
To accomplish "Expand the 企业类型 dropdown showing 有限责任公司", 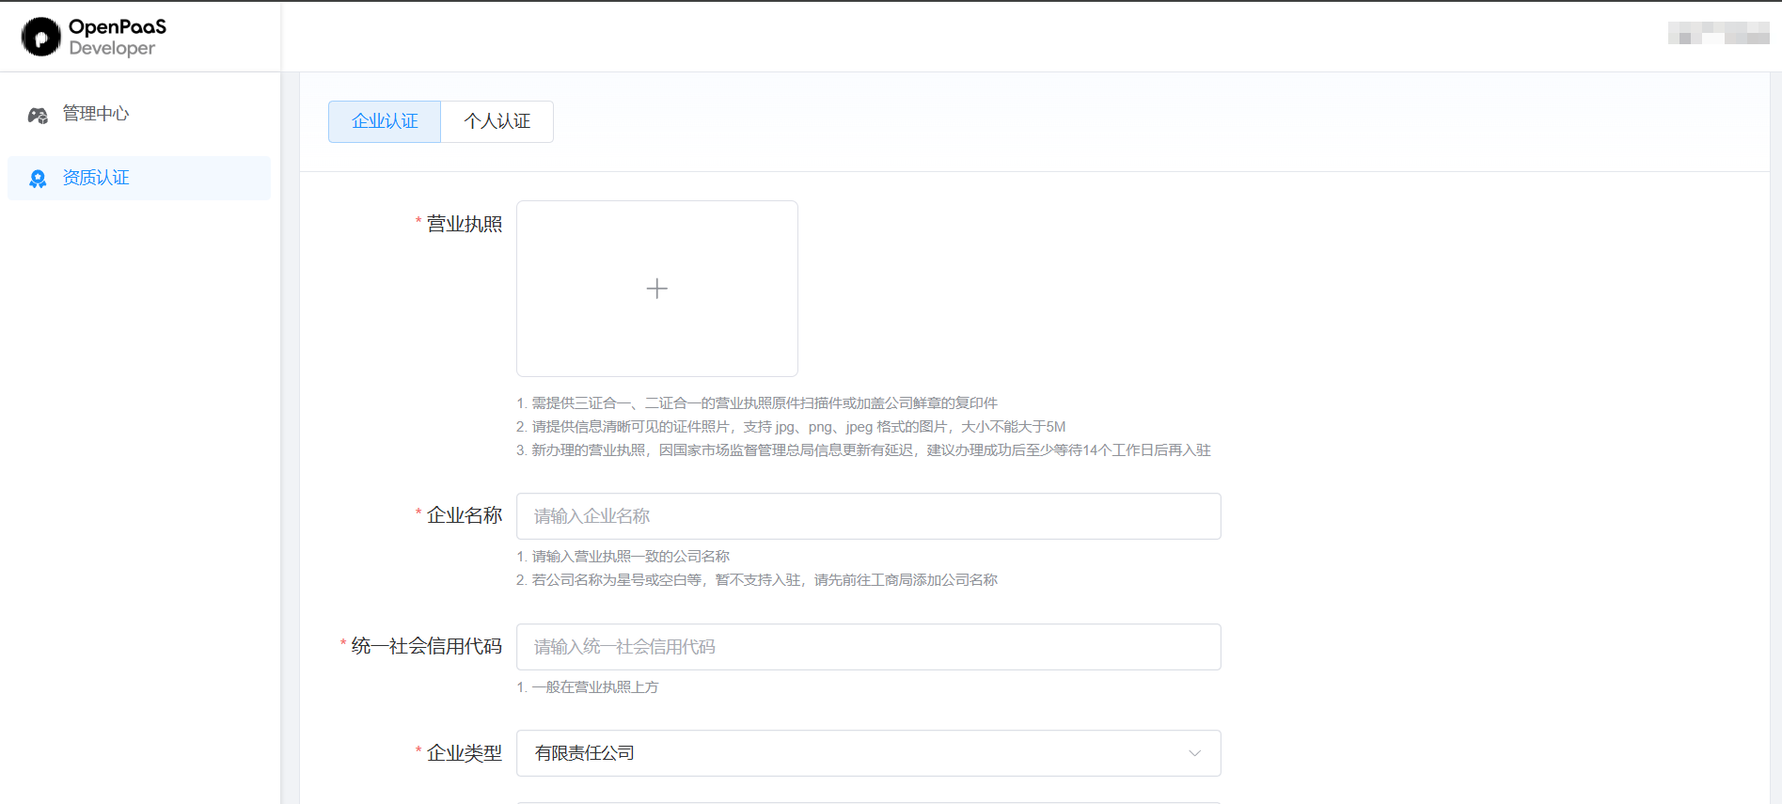I will (x=869, y=753).
